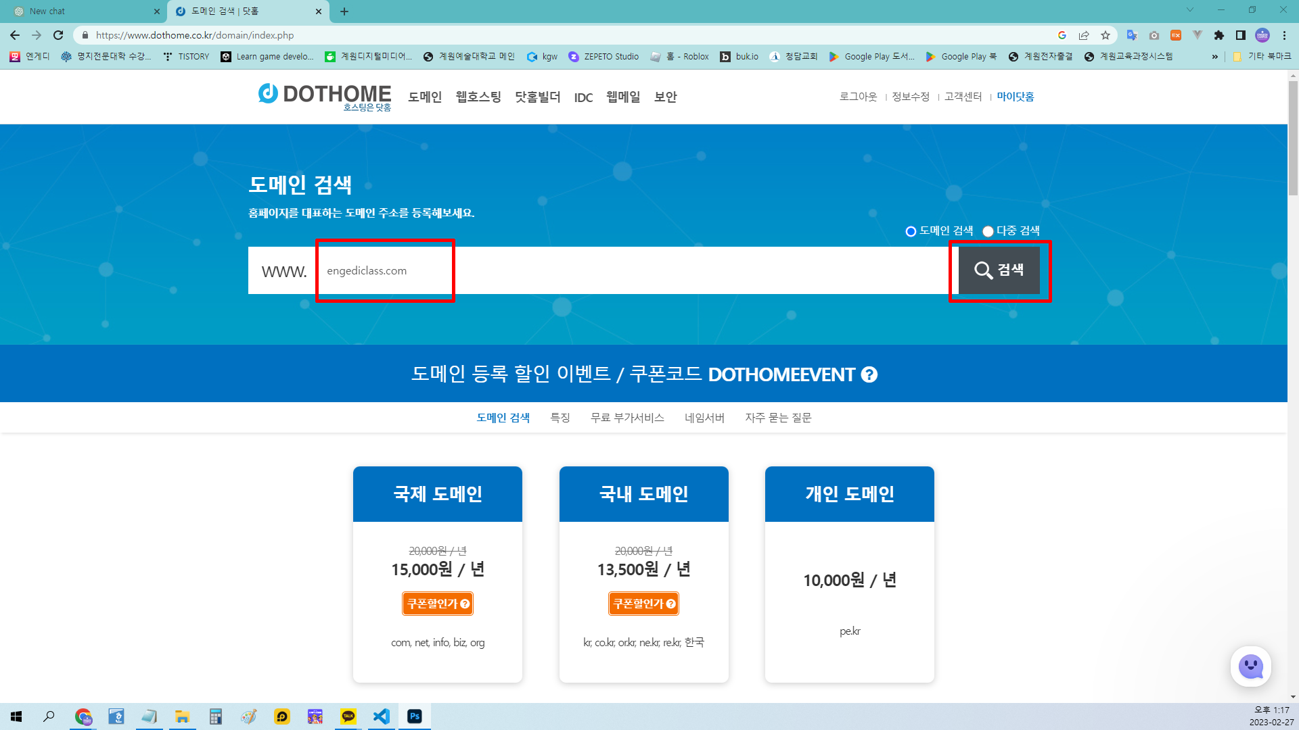This screenshot has width=1299, height=730.
Task: Open the coupon info question mark on 국제 도메인
Action: pyautogui.click(x=464, y=604)
